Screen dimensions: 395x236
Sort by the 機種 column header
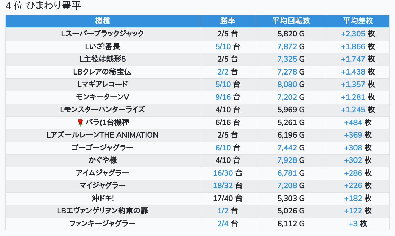point(103,21)
